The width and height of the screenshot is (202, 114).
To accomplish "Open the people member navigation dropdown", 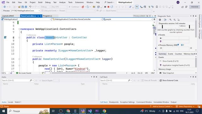I will [x=128, y=19].
